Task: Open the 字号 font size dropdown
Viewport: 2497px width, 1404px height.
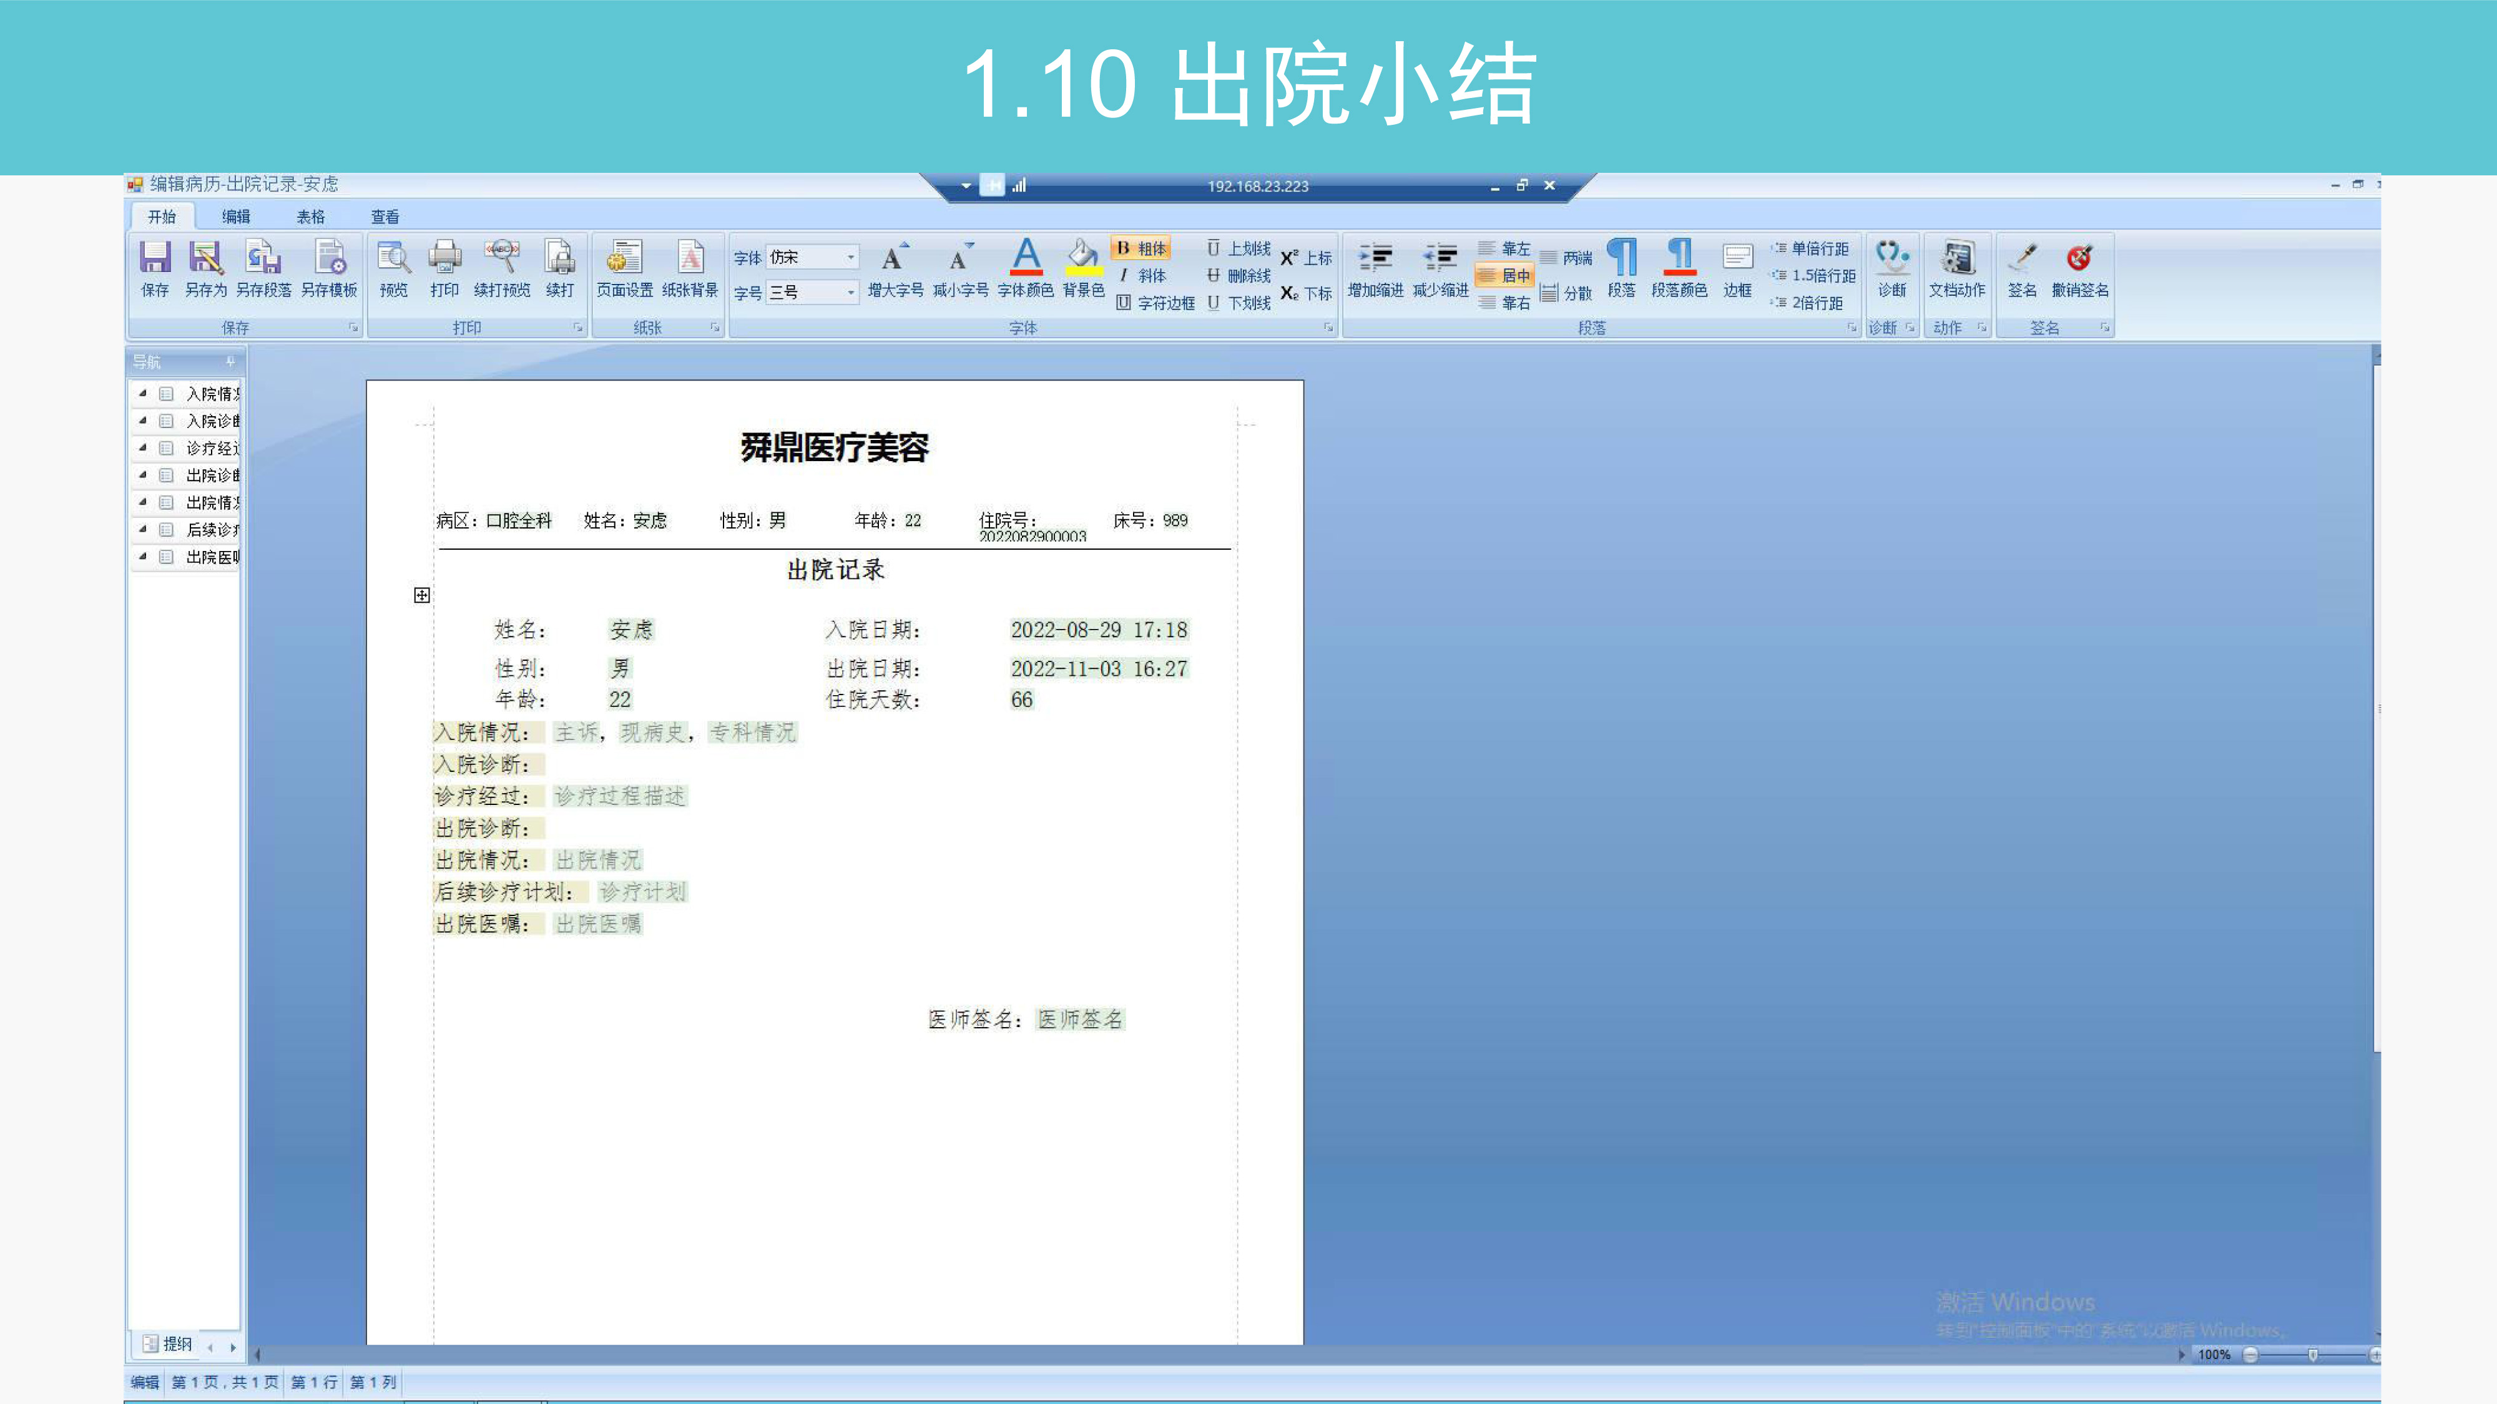Action: (x=850, y=291)
